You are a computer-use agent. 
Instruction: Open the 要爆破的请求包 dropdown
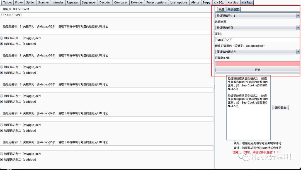[258, 52]
